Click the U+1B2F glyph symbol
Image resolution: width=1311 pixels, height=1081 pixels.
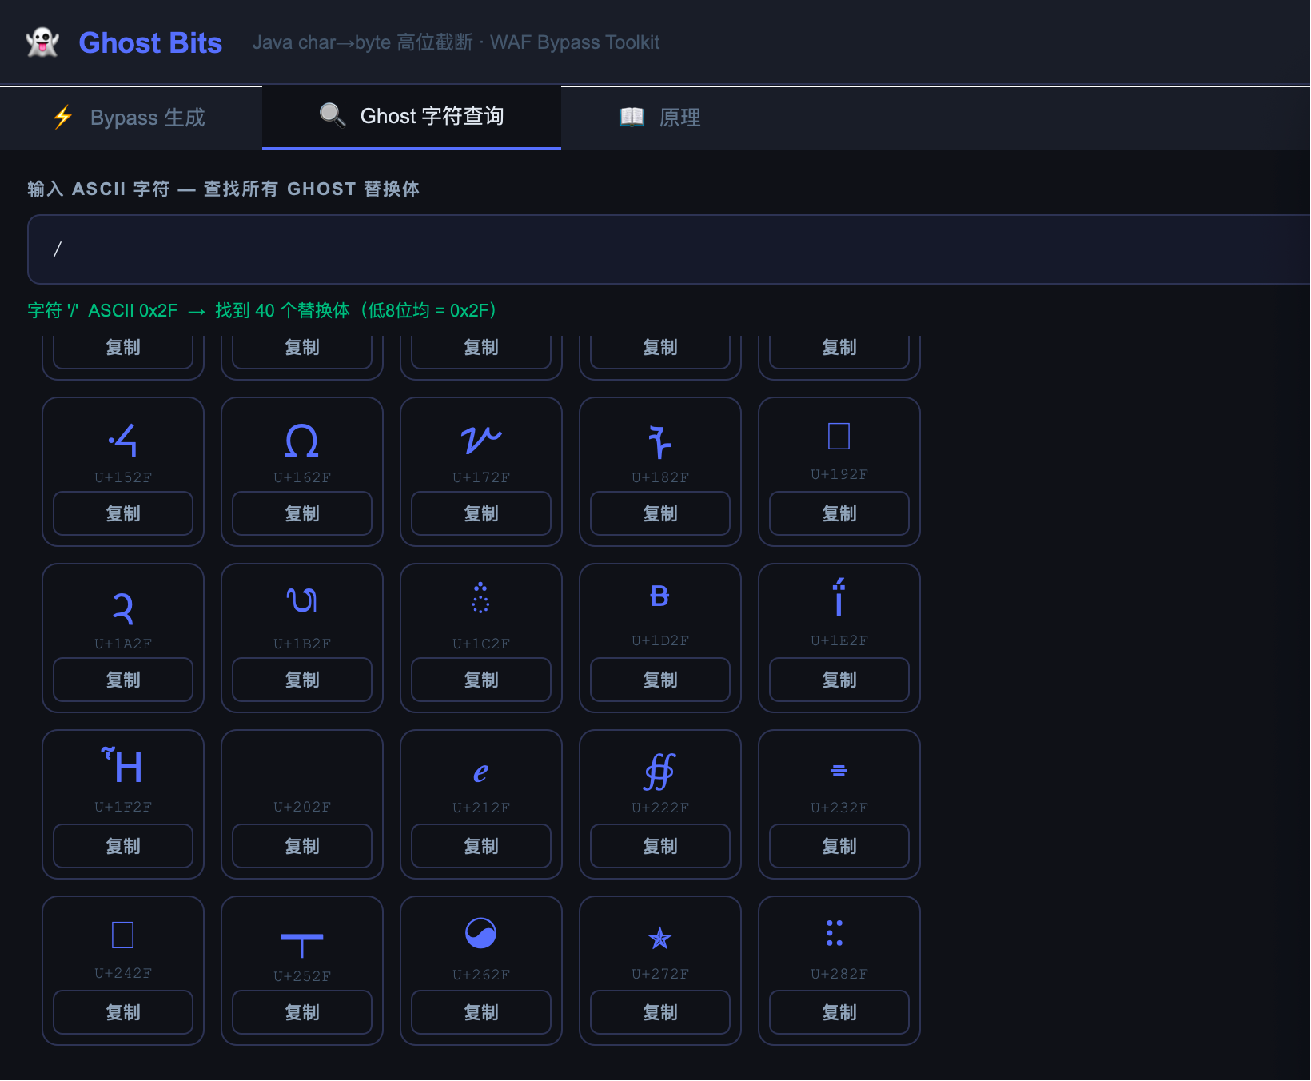pos(302,600)
